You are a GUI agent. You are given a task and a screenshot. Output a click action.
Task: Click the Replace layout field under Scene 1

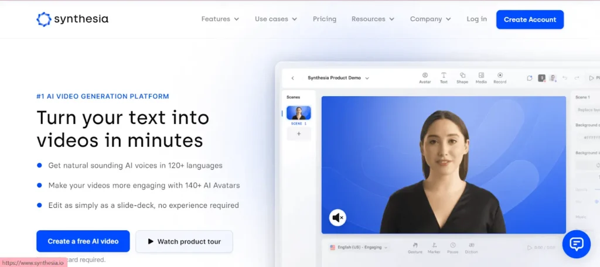tap(587, 109)
